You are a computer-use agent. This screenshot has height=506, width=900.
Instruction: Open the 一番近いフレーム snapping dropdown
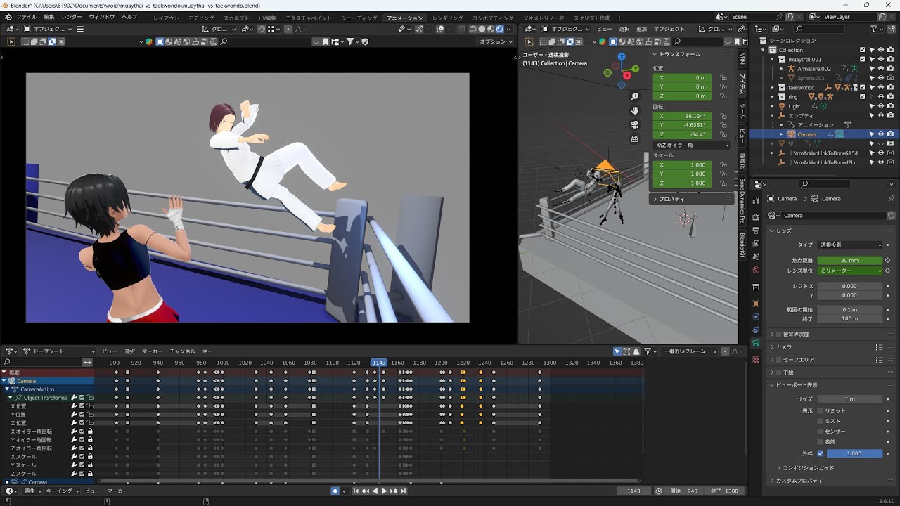point(689,351)
